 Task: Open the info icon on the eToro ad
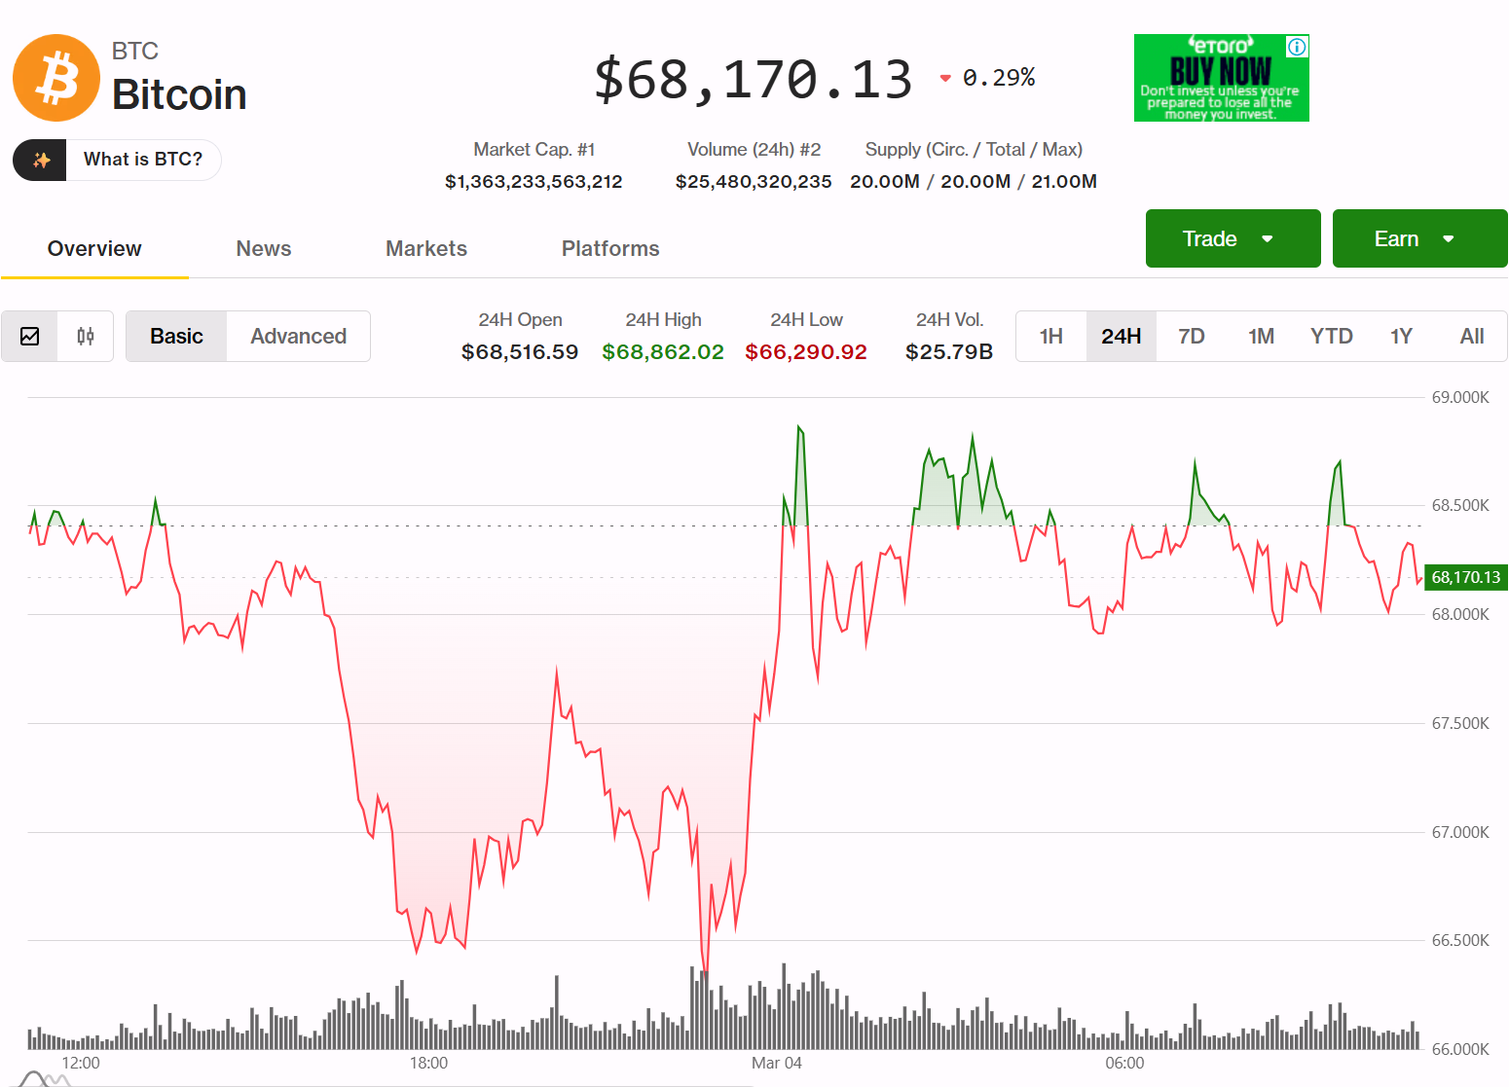[1296, 45]
